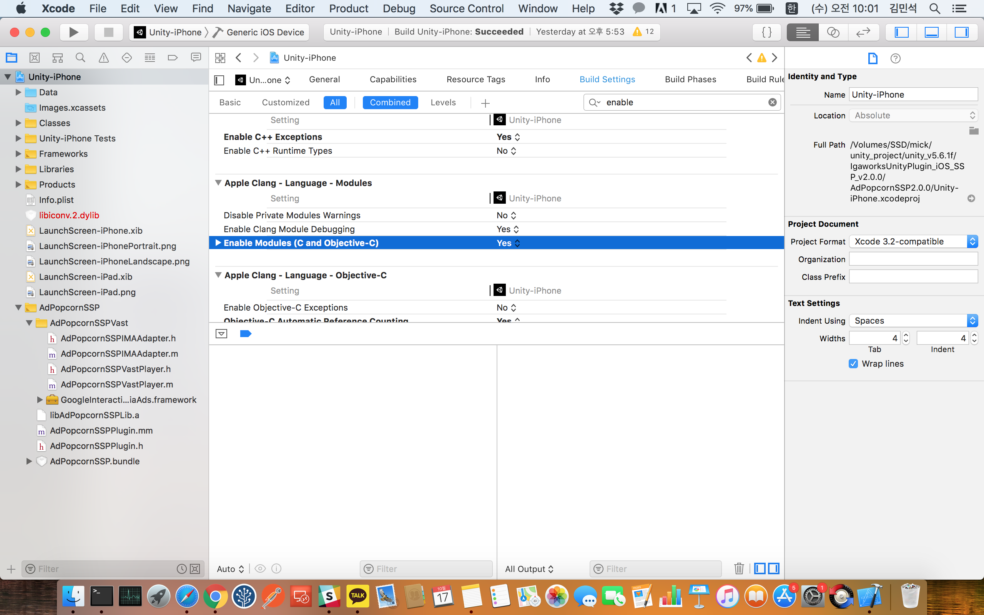Stop the running task

click(108, 32)
